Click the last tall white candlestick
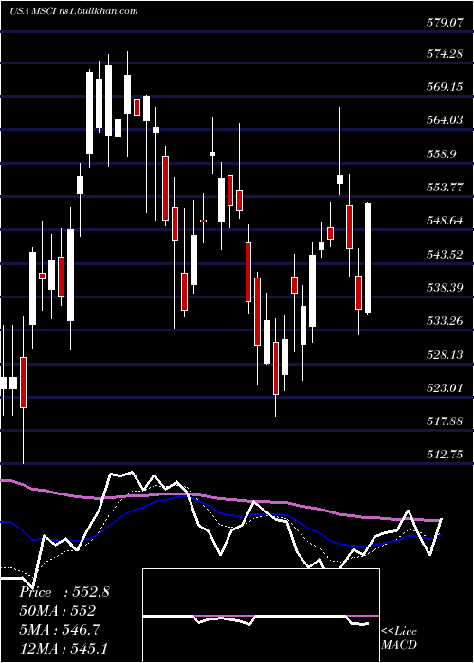 click(368, 258)
